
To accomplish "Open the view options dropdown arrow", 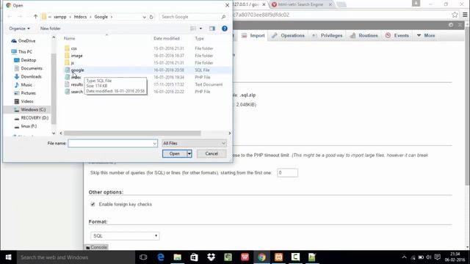I will coord(200,29).
